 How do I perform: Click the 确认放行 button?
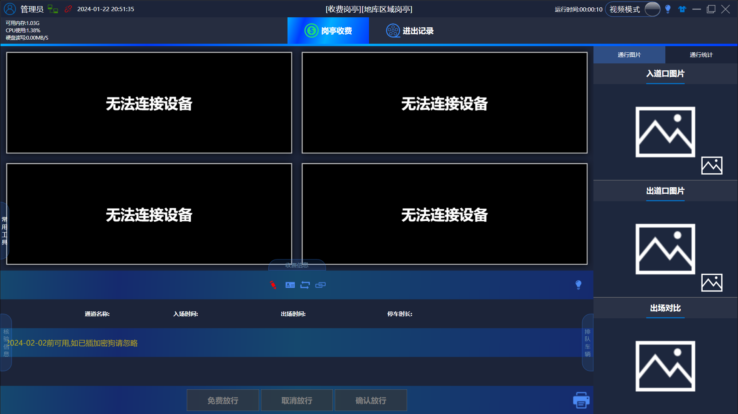(371, 400)
